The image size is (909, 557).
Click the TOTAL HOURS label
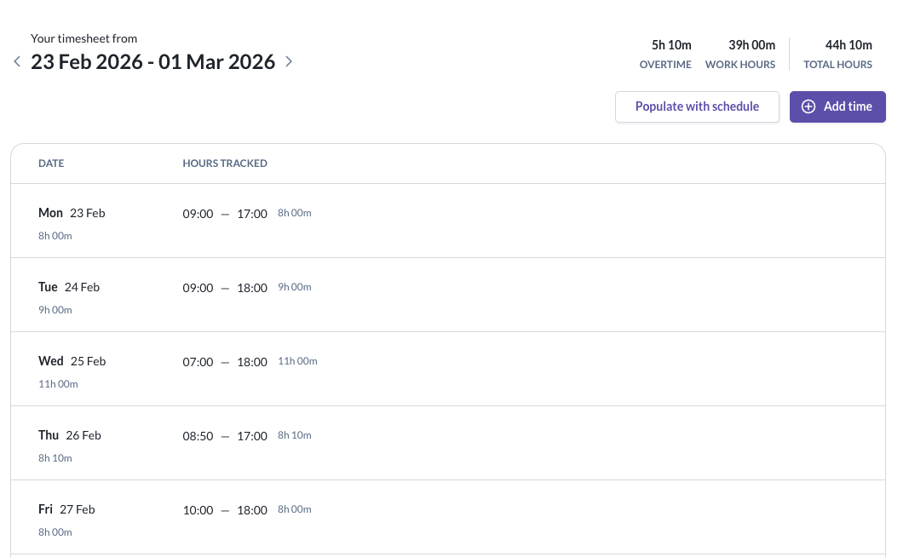pos(837,65)
